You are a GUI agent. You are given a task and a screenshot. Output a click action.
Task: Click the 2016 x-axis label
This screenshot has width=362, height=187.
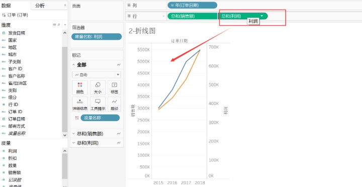click(x=172, y=183)
